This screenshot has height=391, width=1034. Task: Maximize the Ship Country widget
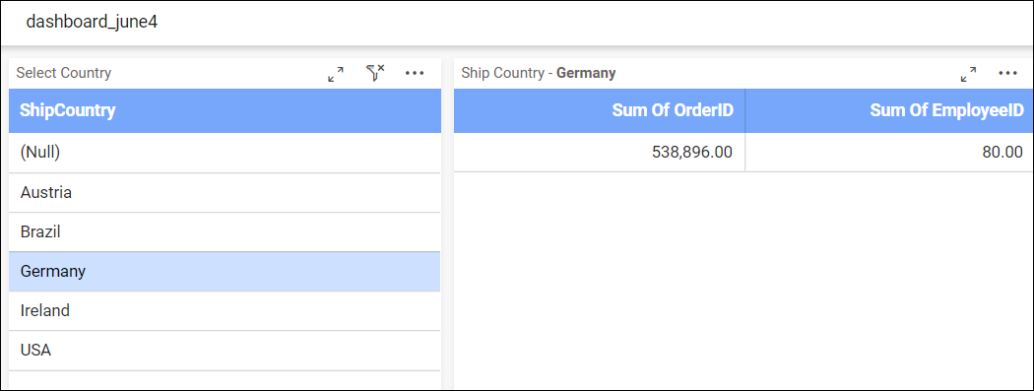(x=969, y=74)
